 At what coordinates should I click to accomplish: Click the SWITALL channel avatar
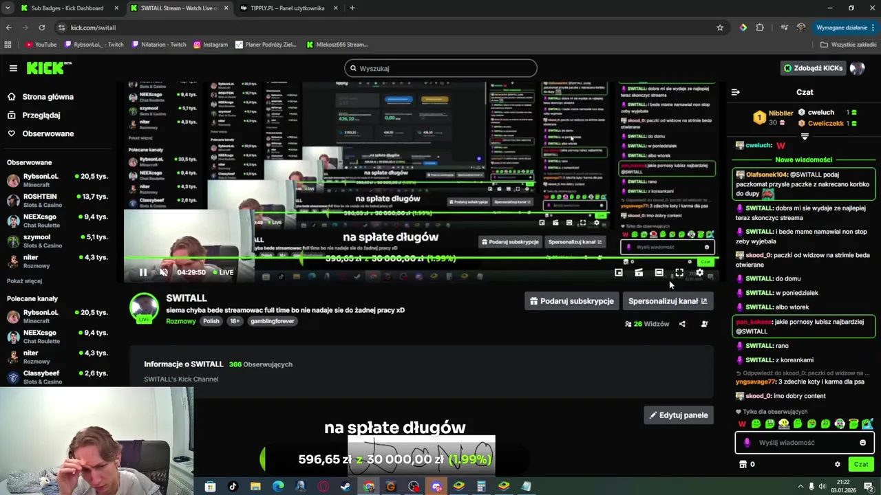pyautogui.click(x=145, y=307)
